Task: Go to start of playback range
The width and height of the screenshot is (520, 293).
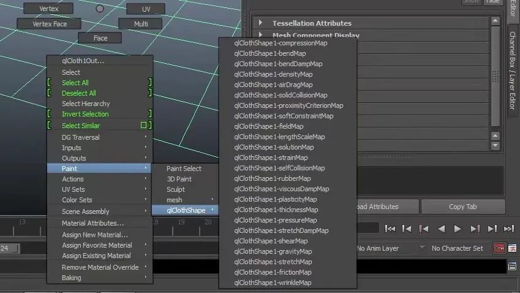Action: pyautogui.click(x=390, y=229)
